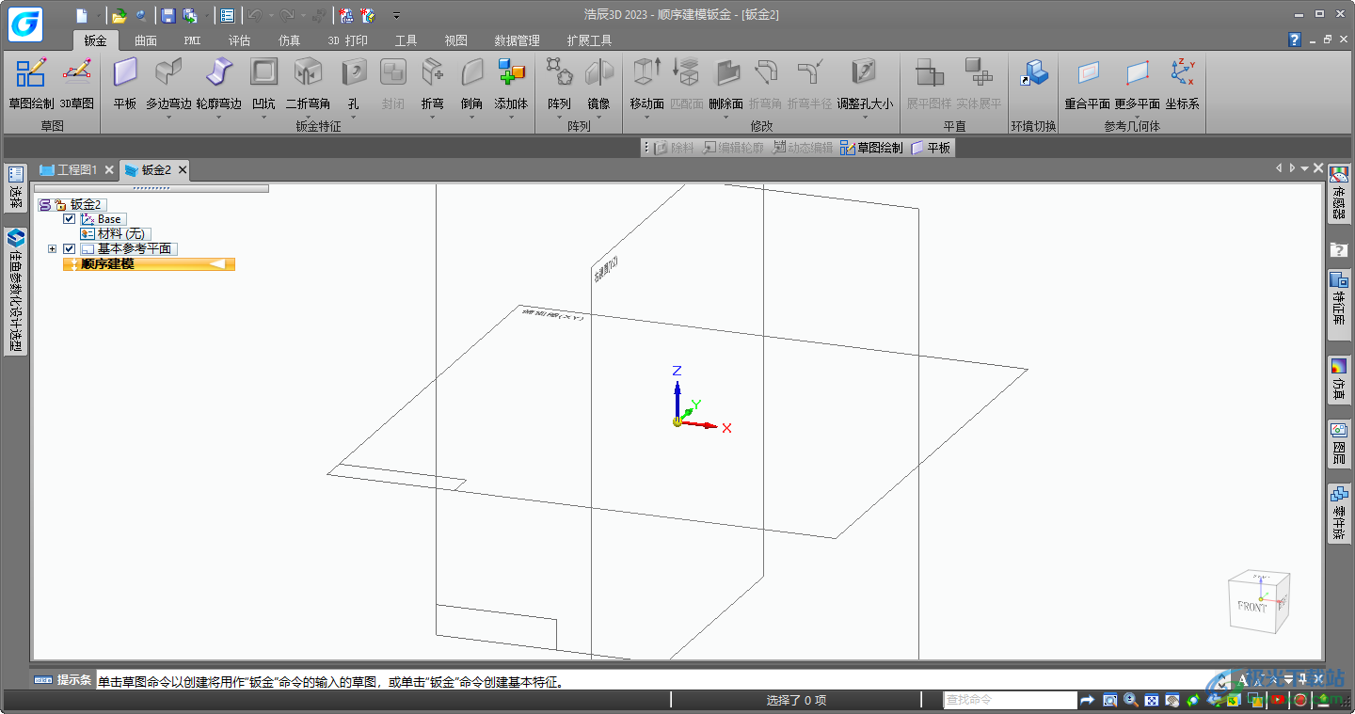Open the 数据管理 ribbon tab
The width and height of the screenshot is (1355, 714).
pos(517,40)
